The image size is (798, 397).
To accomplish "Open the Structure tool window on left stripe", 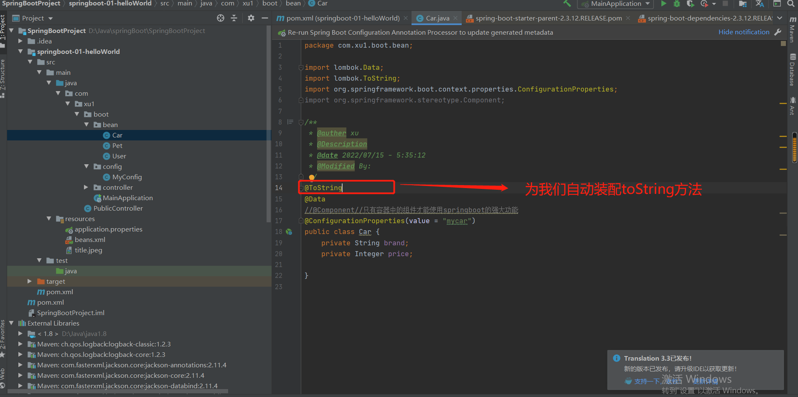I will [3, 78].
